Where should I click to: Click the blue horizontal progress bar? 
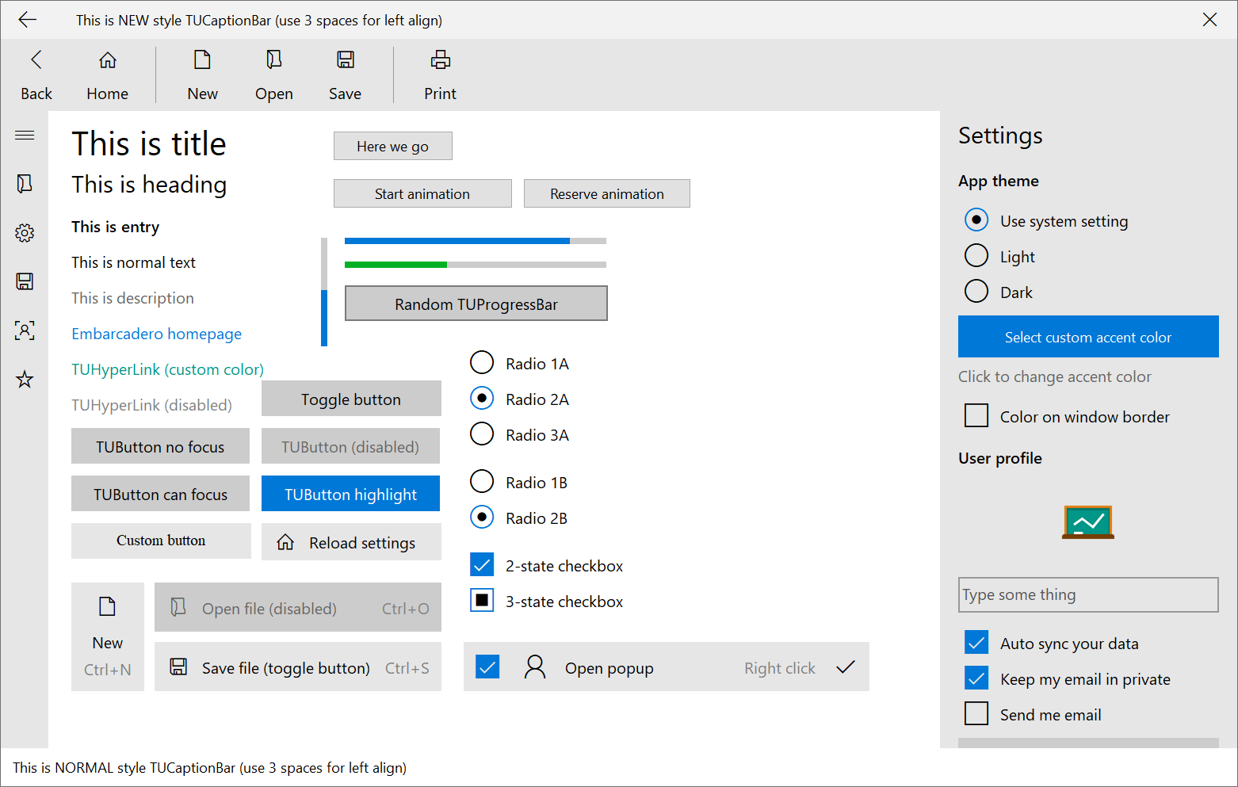[476, 241]
